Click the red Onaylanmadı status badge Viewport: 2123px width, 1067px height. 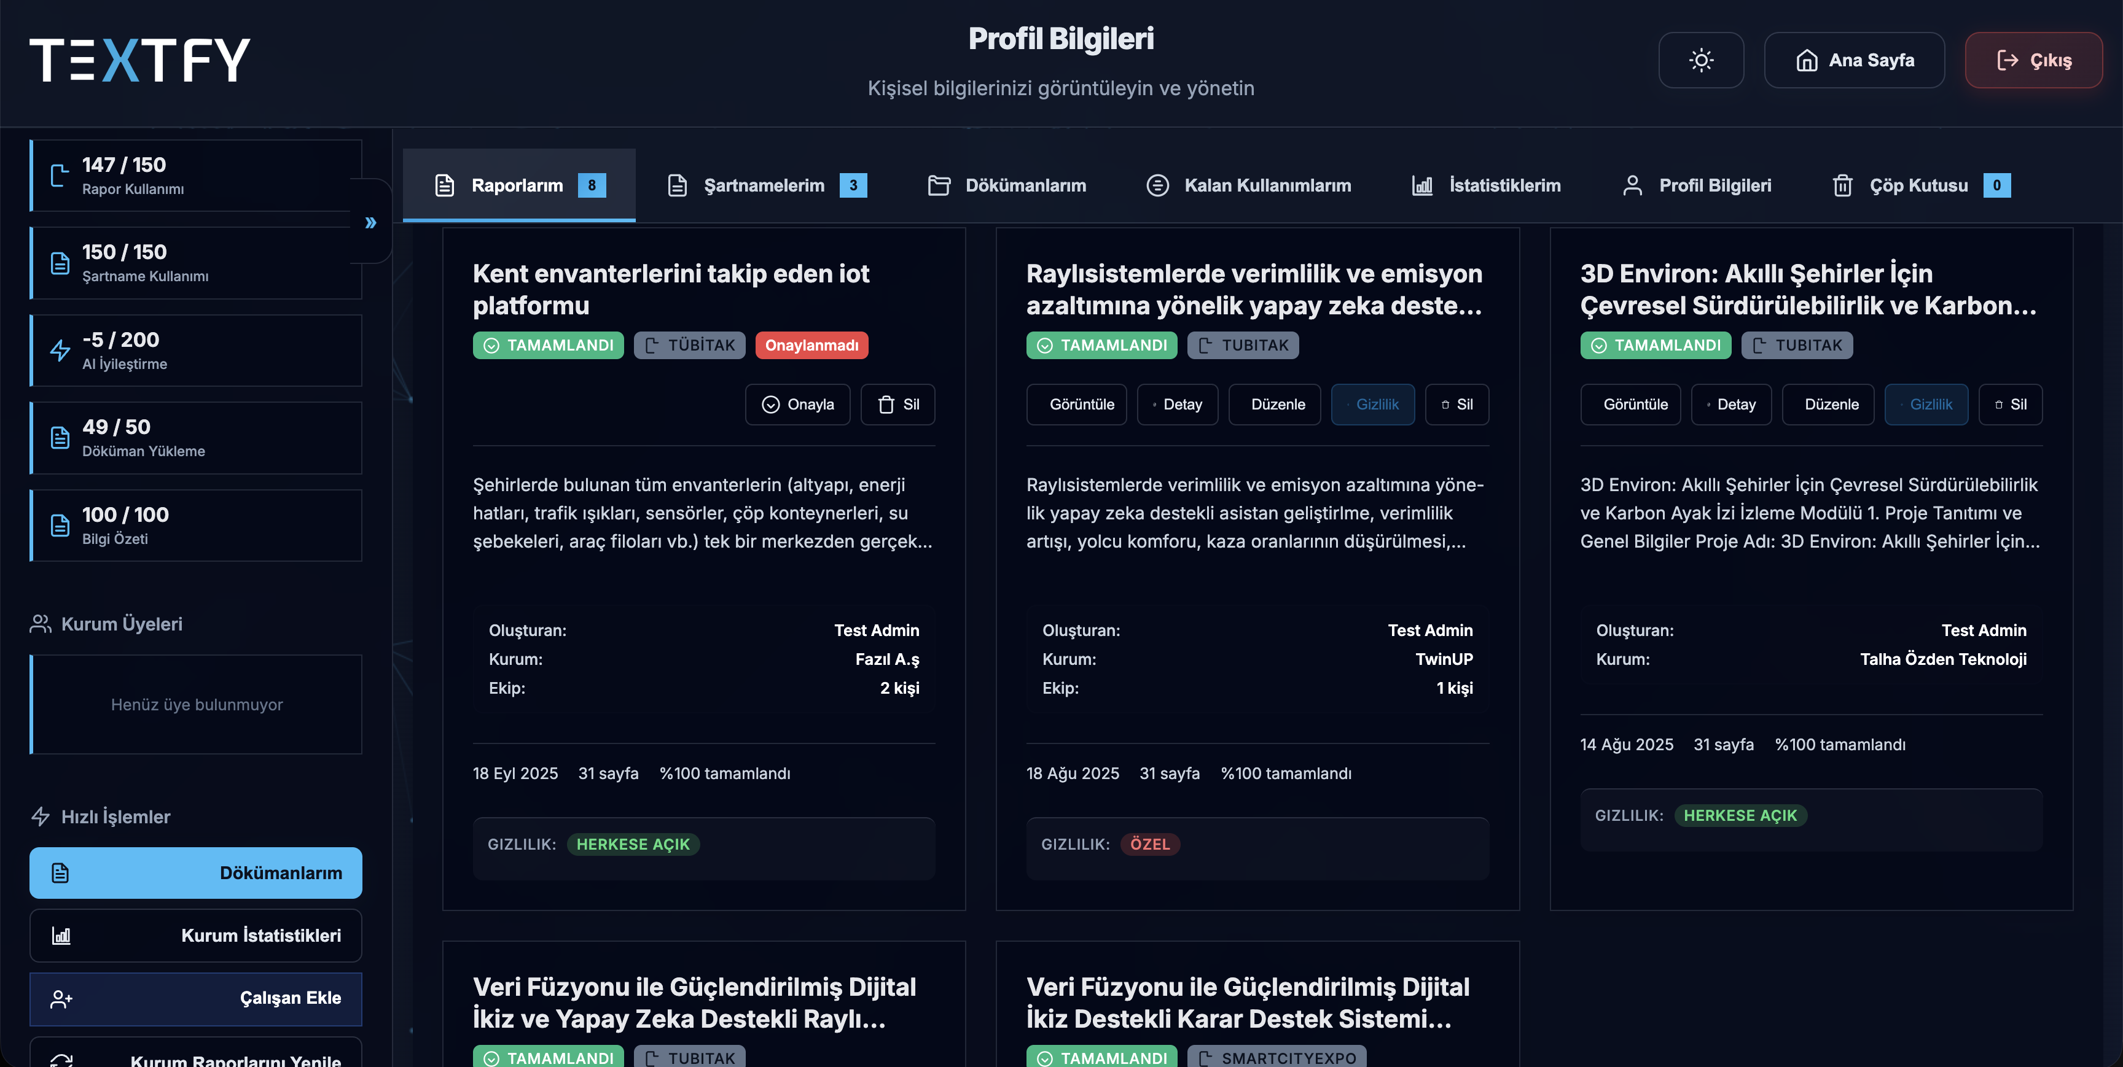(x=811, y=345)
